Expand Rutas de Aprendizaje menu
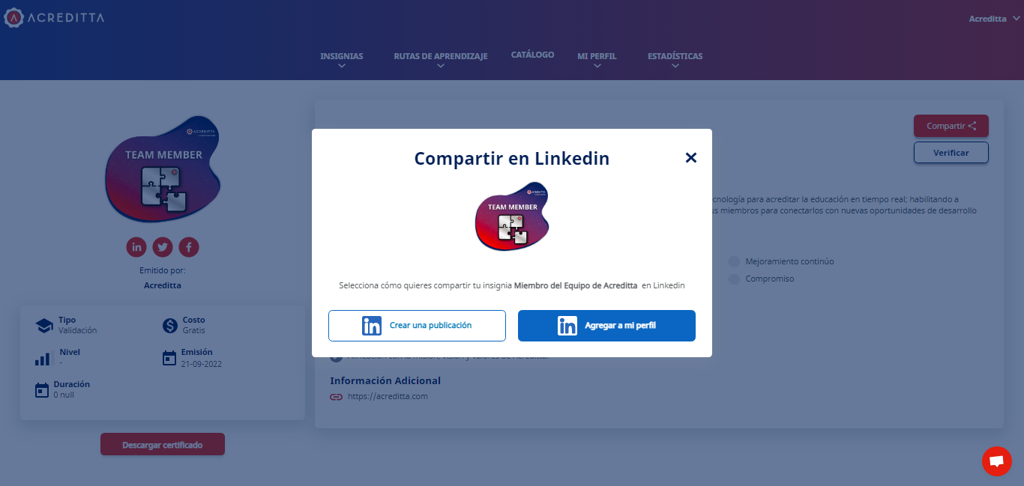 tap(441, 60)
